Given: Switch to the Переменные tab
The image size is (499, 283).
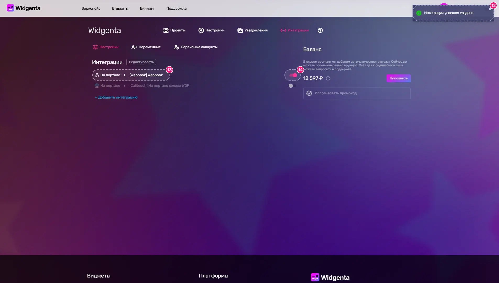Looking at the screenshot, I should click(x=146, y=47).
